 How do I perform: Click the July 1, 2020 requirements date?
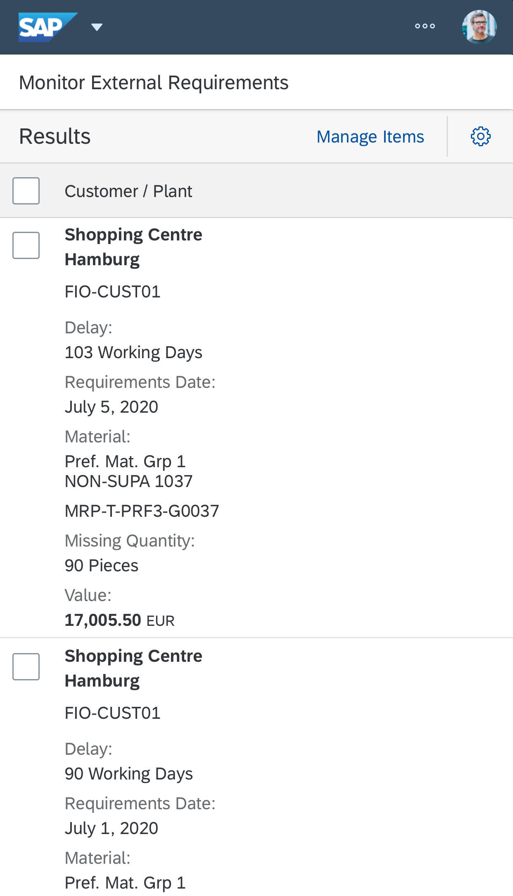[x=112, y=828]
